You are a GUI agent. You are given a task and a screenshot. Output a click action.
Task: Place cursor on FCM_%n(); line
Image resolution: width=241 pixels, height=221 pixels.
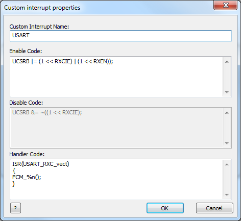(27, 177)
